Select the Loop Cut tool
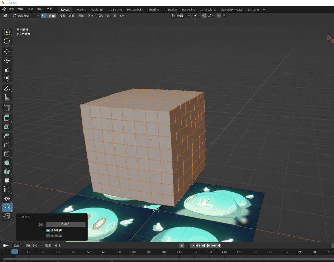334x262 pixels. click(7, 145)
